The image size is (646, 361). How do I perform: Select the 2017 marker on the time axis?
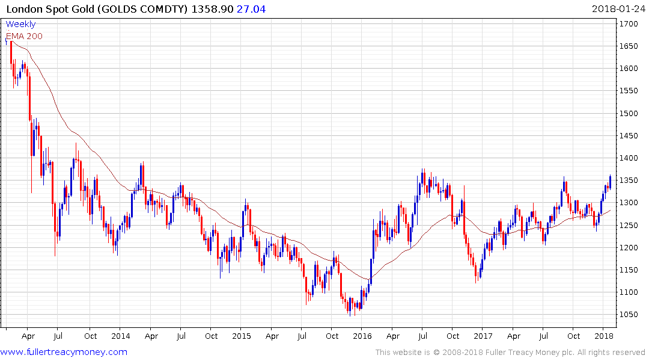coord(483,336)
